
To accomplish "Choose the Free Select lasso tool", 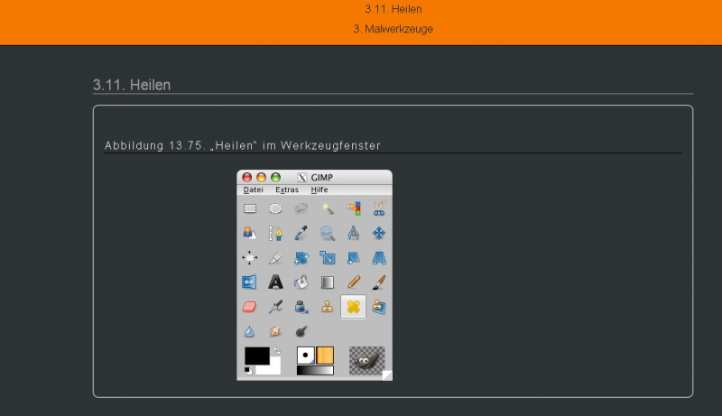I will click(x=301, y=209).
